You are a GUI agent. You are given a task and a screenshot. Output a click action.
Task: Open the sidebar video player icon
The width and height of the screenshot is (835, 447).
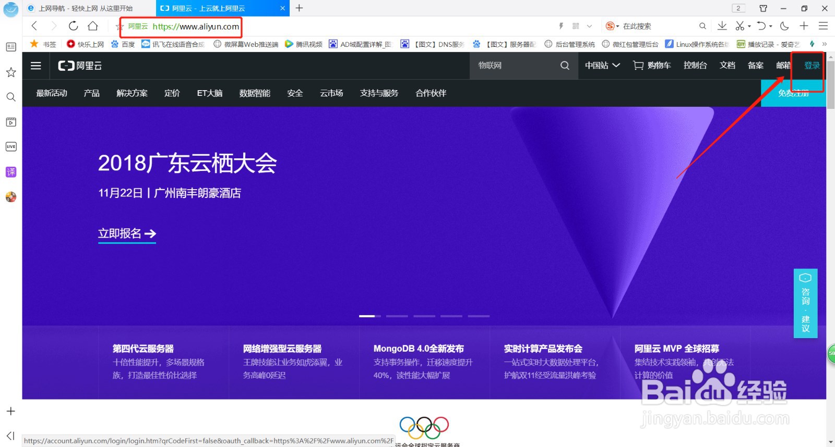click(x=11, y=122)
